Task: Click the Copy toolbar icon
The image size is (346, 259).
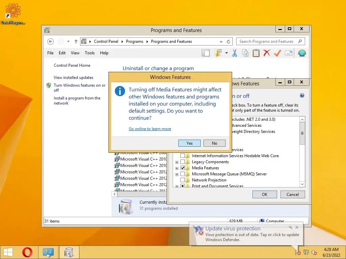Action: 245,53
